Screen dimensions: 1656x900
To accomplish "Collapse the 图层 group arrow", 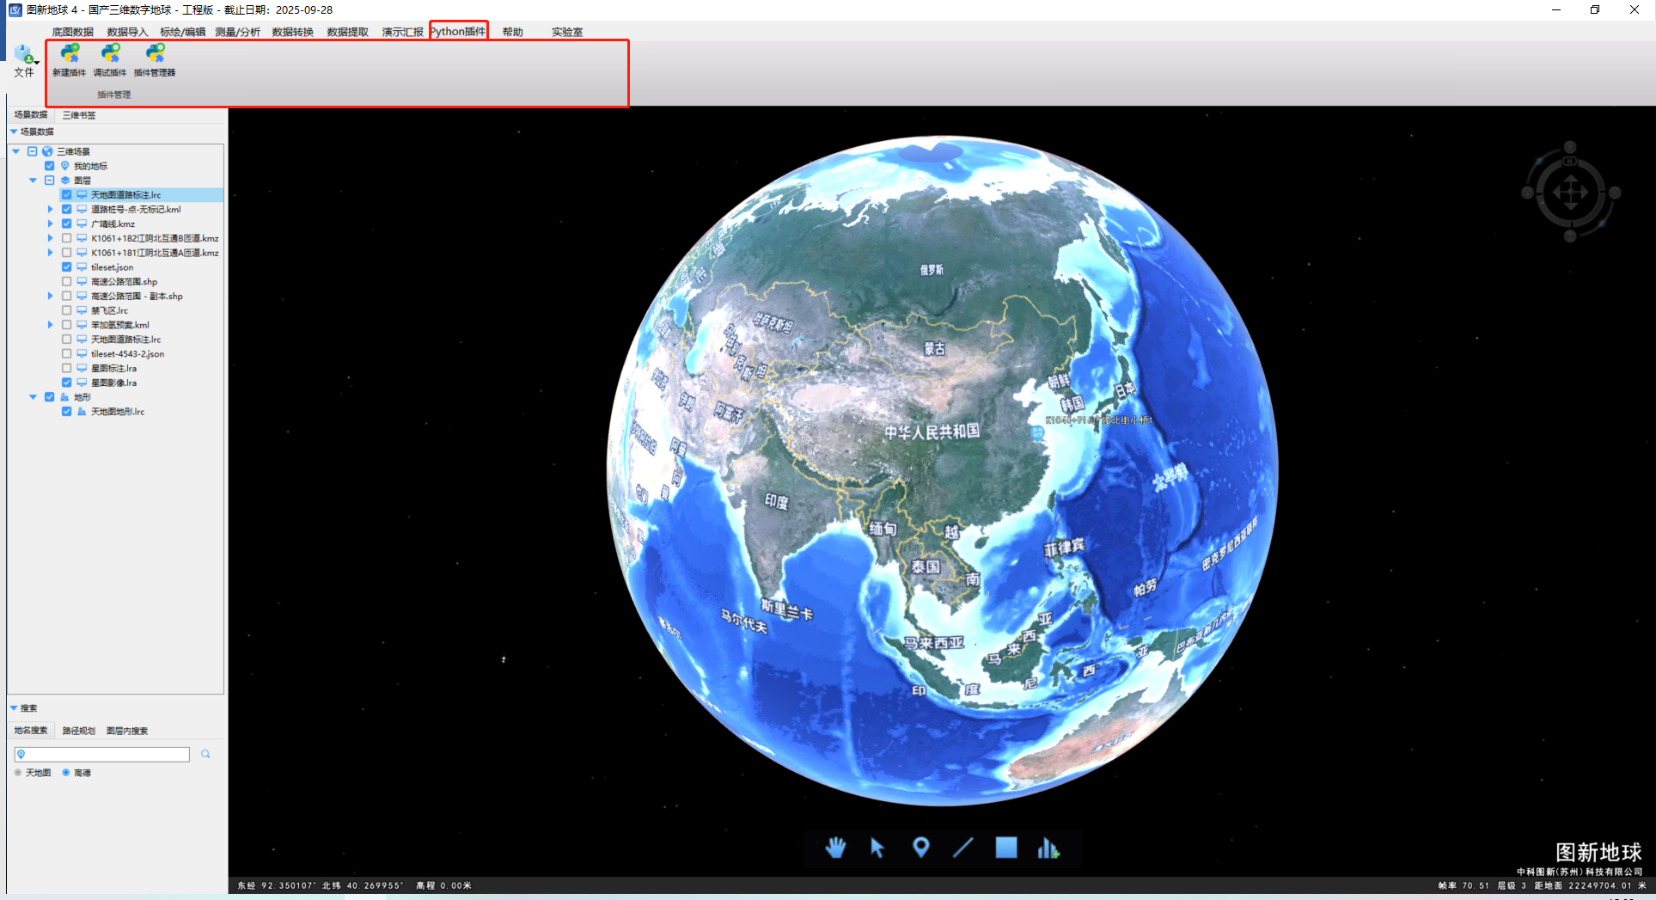I will point(34,181).
